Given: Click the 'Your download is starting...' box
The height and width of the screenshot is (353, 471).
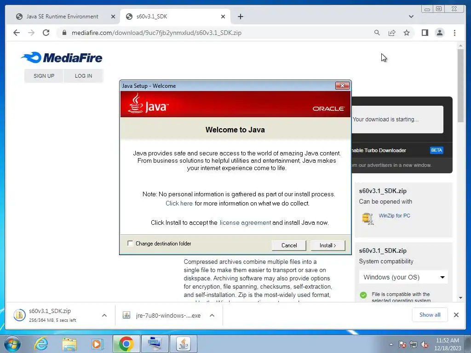Looking at the screenshot, I should point(397,119).
